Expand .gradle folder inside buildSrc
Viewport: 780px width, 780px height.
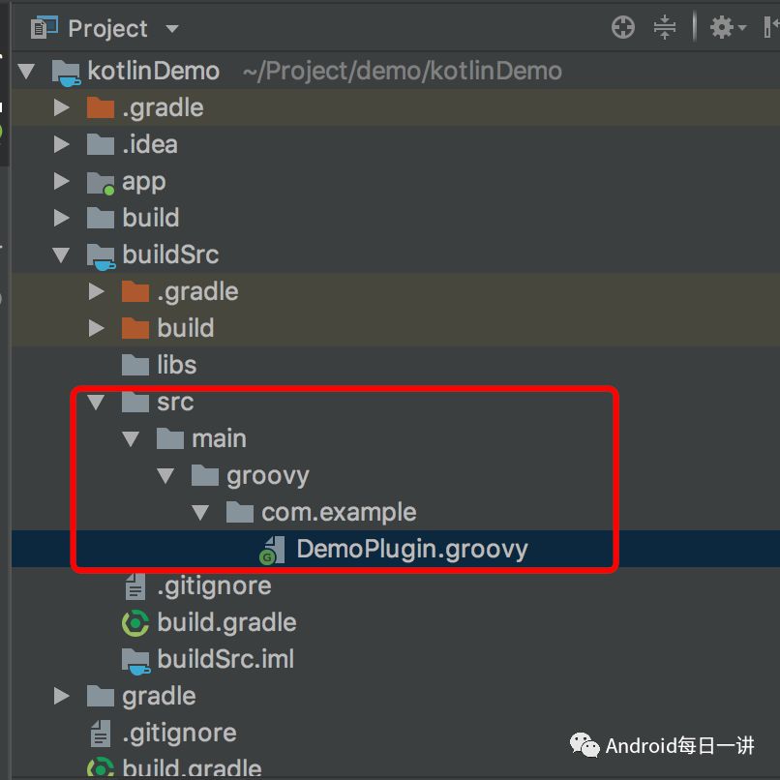96,291
